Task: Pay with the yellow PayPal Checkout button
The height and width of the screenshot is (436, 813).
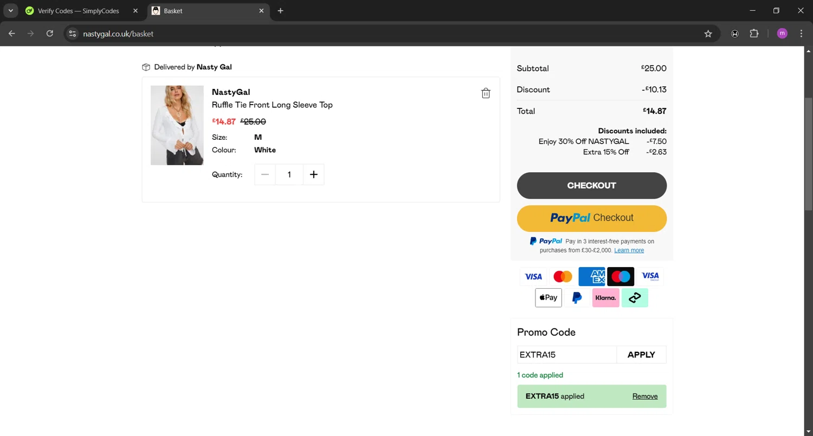Action: [x=592, y=218]
